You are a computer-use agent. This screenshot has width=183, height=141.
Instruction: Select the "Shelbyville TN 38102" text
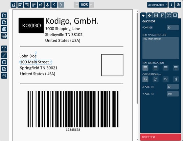(64, 35)
